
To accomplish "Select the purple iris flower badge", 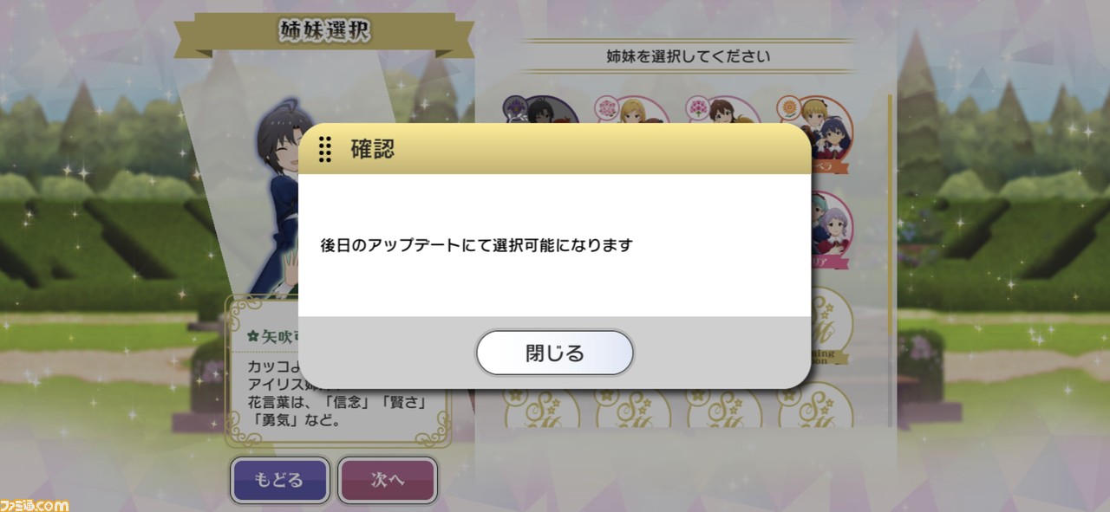I will pyautogui.click(x=515, y=108).
